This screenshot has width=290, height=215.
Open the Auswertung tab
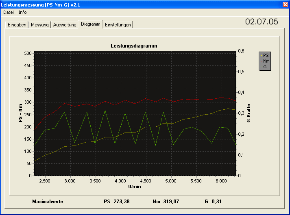pos(65,25)
